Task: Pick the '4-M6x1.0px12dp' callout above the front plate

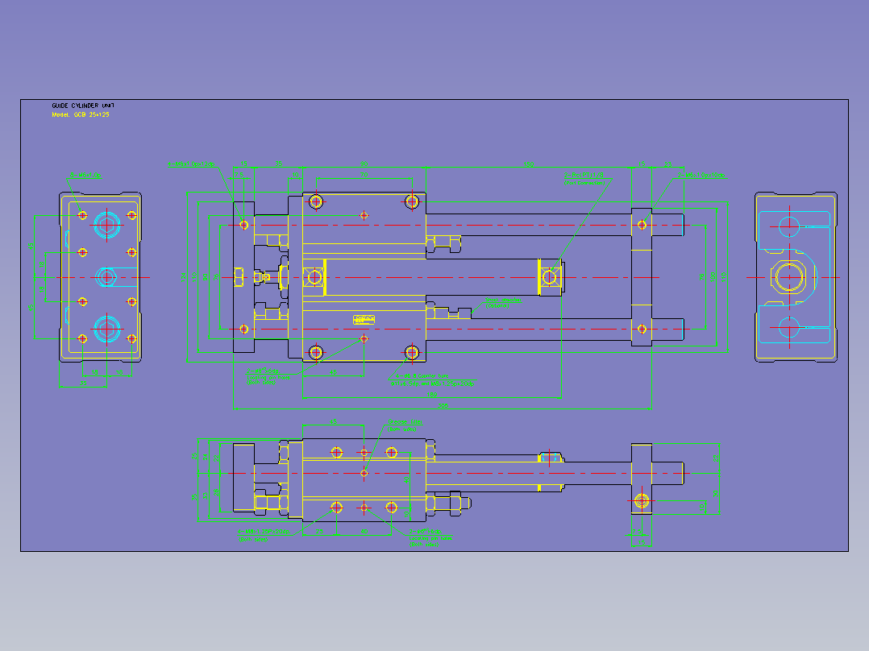Action: pos(191,164)
